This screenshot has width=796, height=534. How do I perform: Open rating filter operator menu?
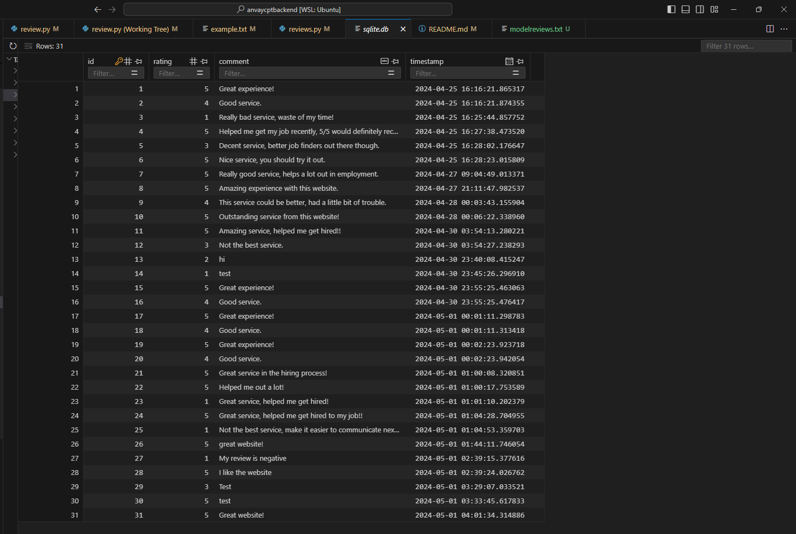click(200, 73)
